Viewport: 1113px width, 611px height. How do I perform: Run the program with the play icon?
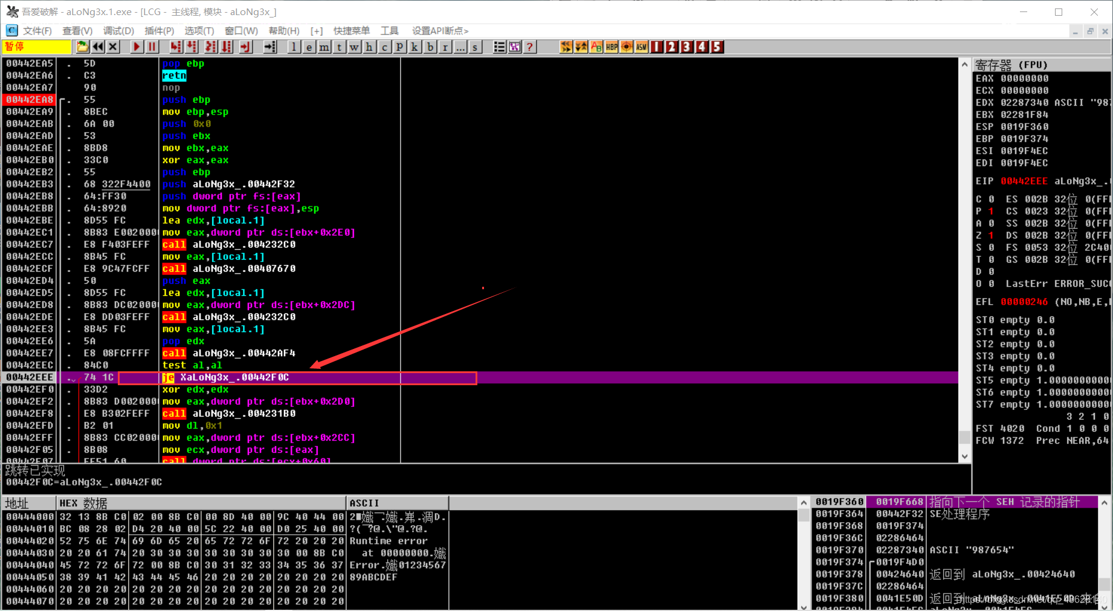pos(137,46)
